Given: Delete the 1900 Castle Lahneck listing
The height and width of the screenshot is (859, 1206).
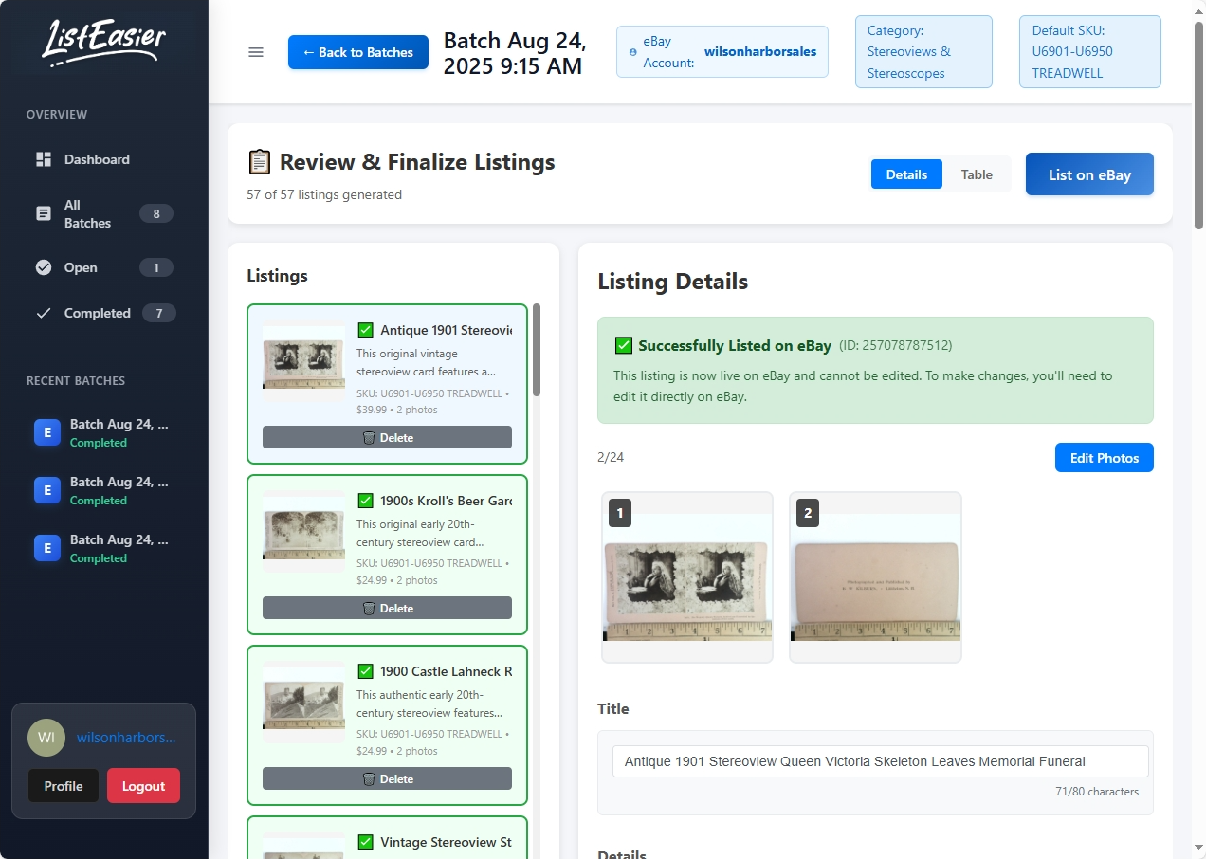Looking at the screenshot, I should (x=387, y=778).
